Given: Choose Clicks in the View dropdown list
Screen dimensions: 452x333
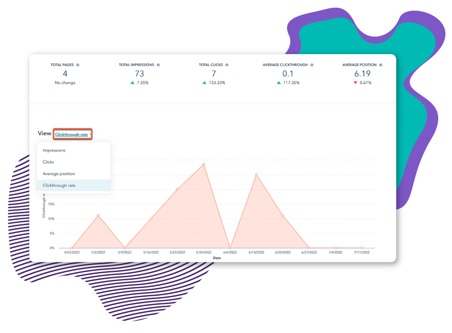Looking at the screenshot, I should (48, 162).
